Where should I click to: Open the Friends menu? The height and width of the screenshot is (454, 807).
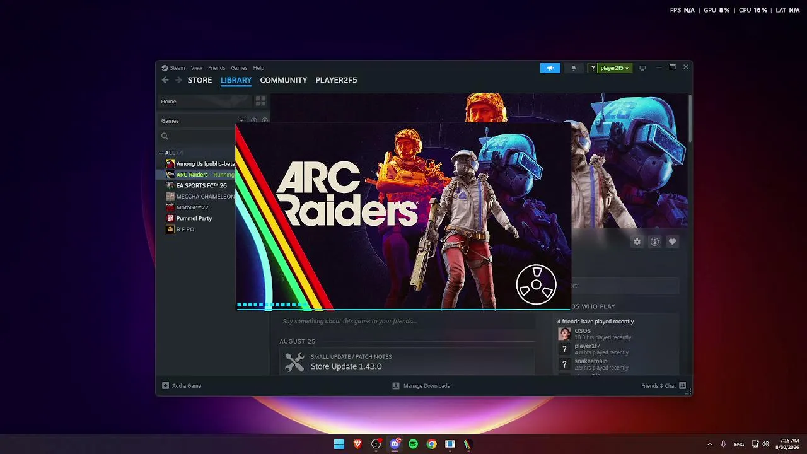point(216,68)
